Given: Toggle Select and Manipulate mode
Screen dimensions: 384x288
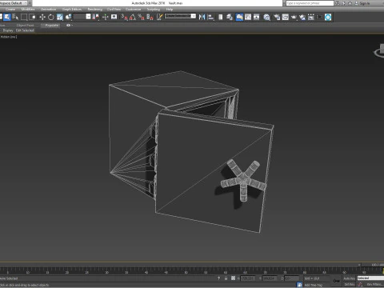Looking at the screenshot, I should pyautogui.click(x=105, y=17).
